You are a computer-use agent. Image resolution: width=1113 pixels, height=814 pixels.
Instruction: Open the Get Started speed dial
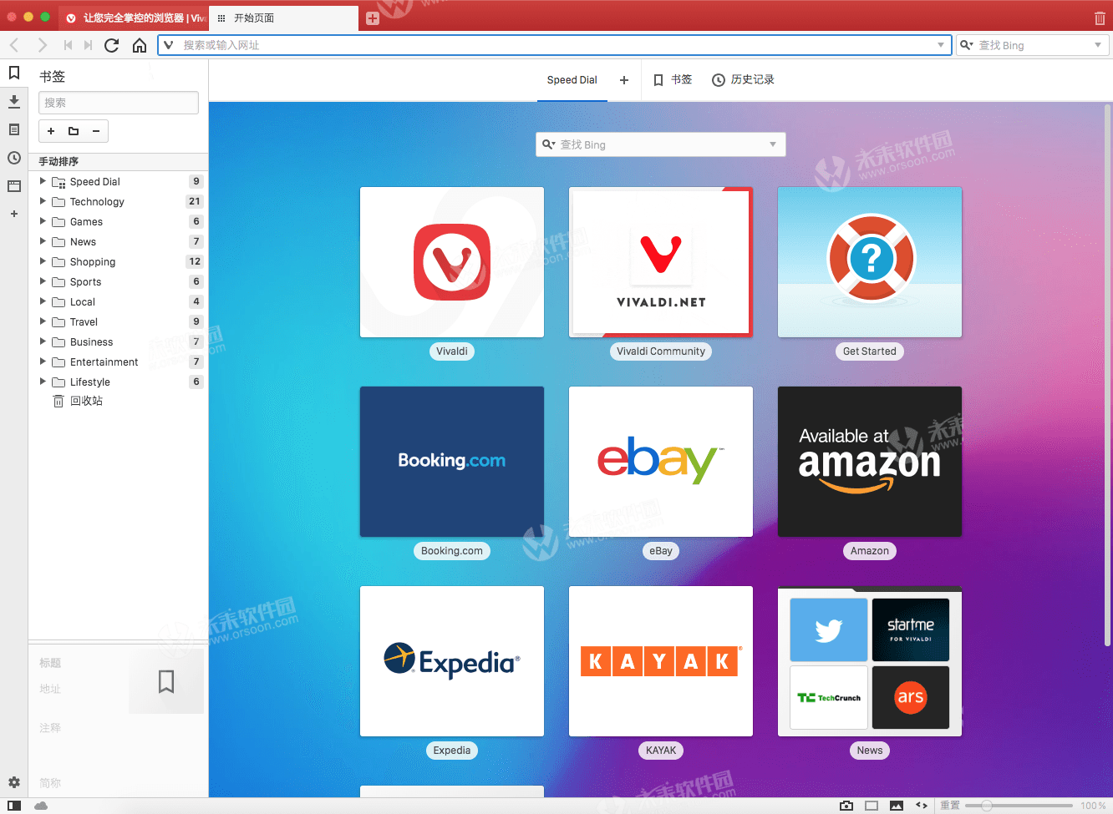click(870, 262)
